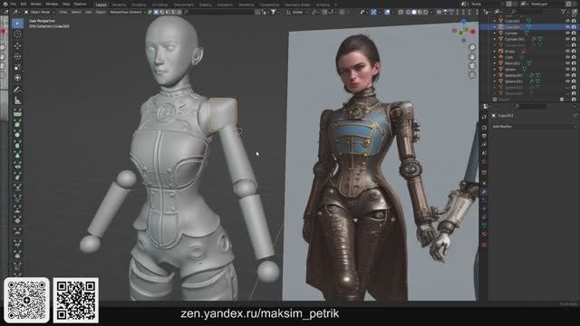Click the properties panel search field
The width and height of the screenshot is (580, 326).
tap(530, 107)
